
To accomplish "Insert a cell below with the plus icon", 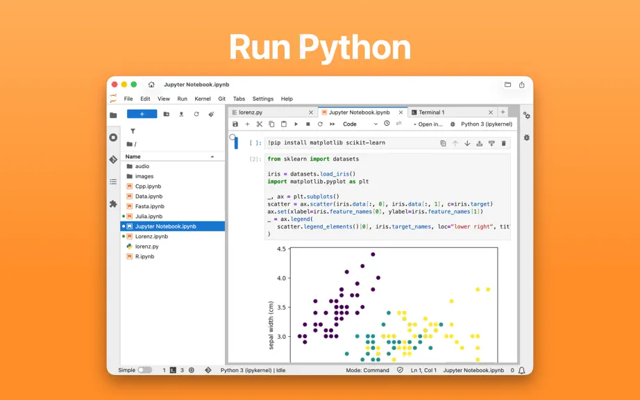I will tap(247, 124).
